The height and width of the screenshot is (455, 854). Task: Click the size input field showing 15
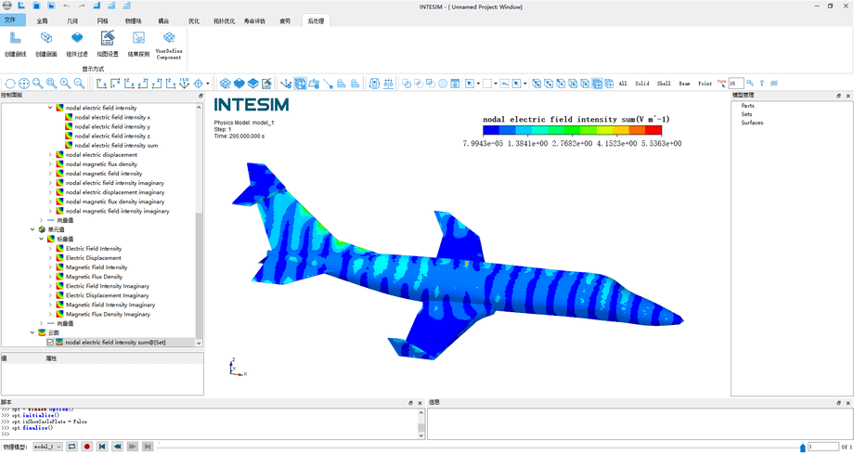point(736,84)
